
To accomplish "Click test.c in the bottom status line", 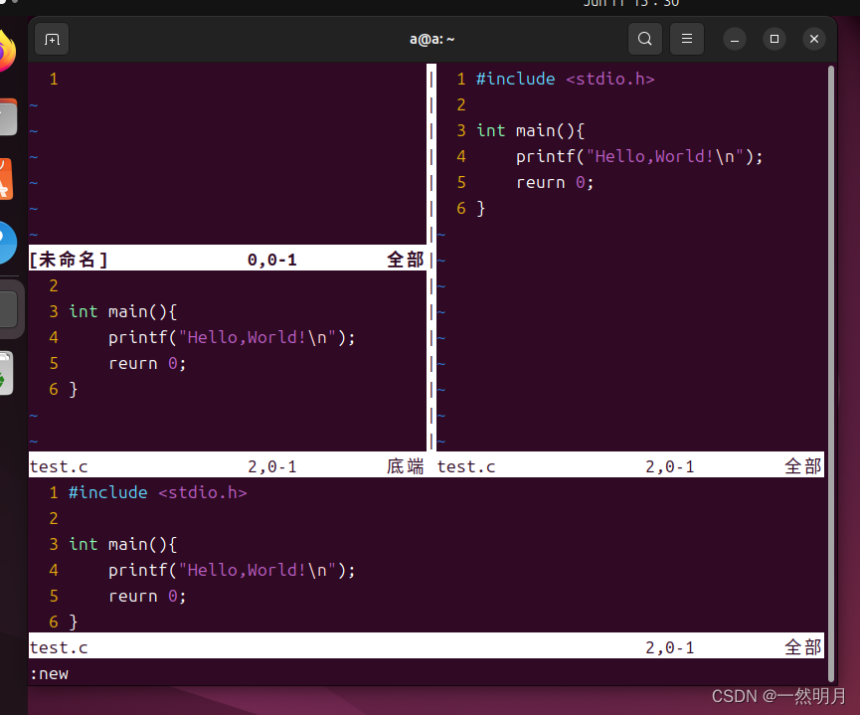I will [59, 647].
